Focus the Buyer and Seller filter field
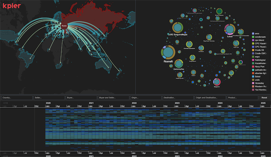The height and width of the screenshot is (157, 271). (113, 97)
